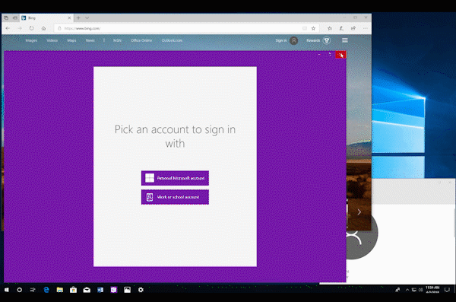Image resolution: width=456 pixels, height=302 pixels.
Task: Go back in Edge browser
Action: pos(8,28)
